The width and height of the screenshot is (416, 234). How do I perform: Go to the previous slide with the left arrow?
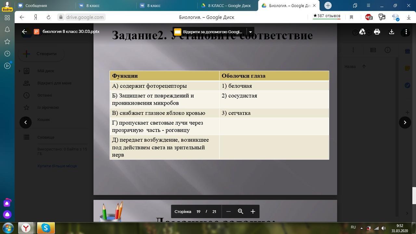[26, 122]
